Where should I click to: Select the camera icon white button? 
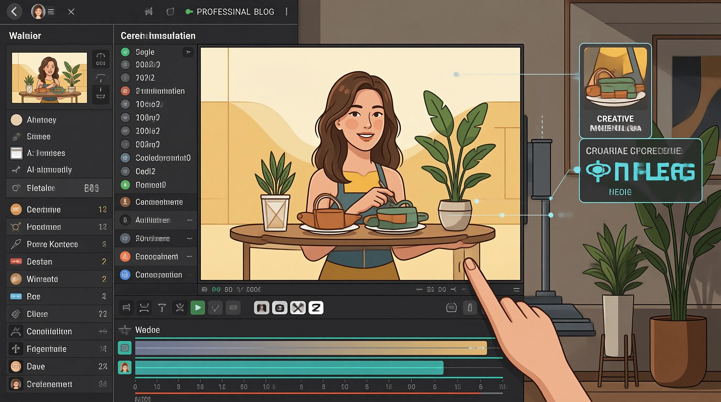tap(280, 308)
